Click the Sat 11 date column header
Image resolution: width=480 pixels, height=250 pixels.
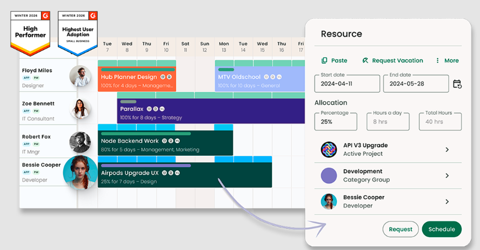point(185,47)
